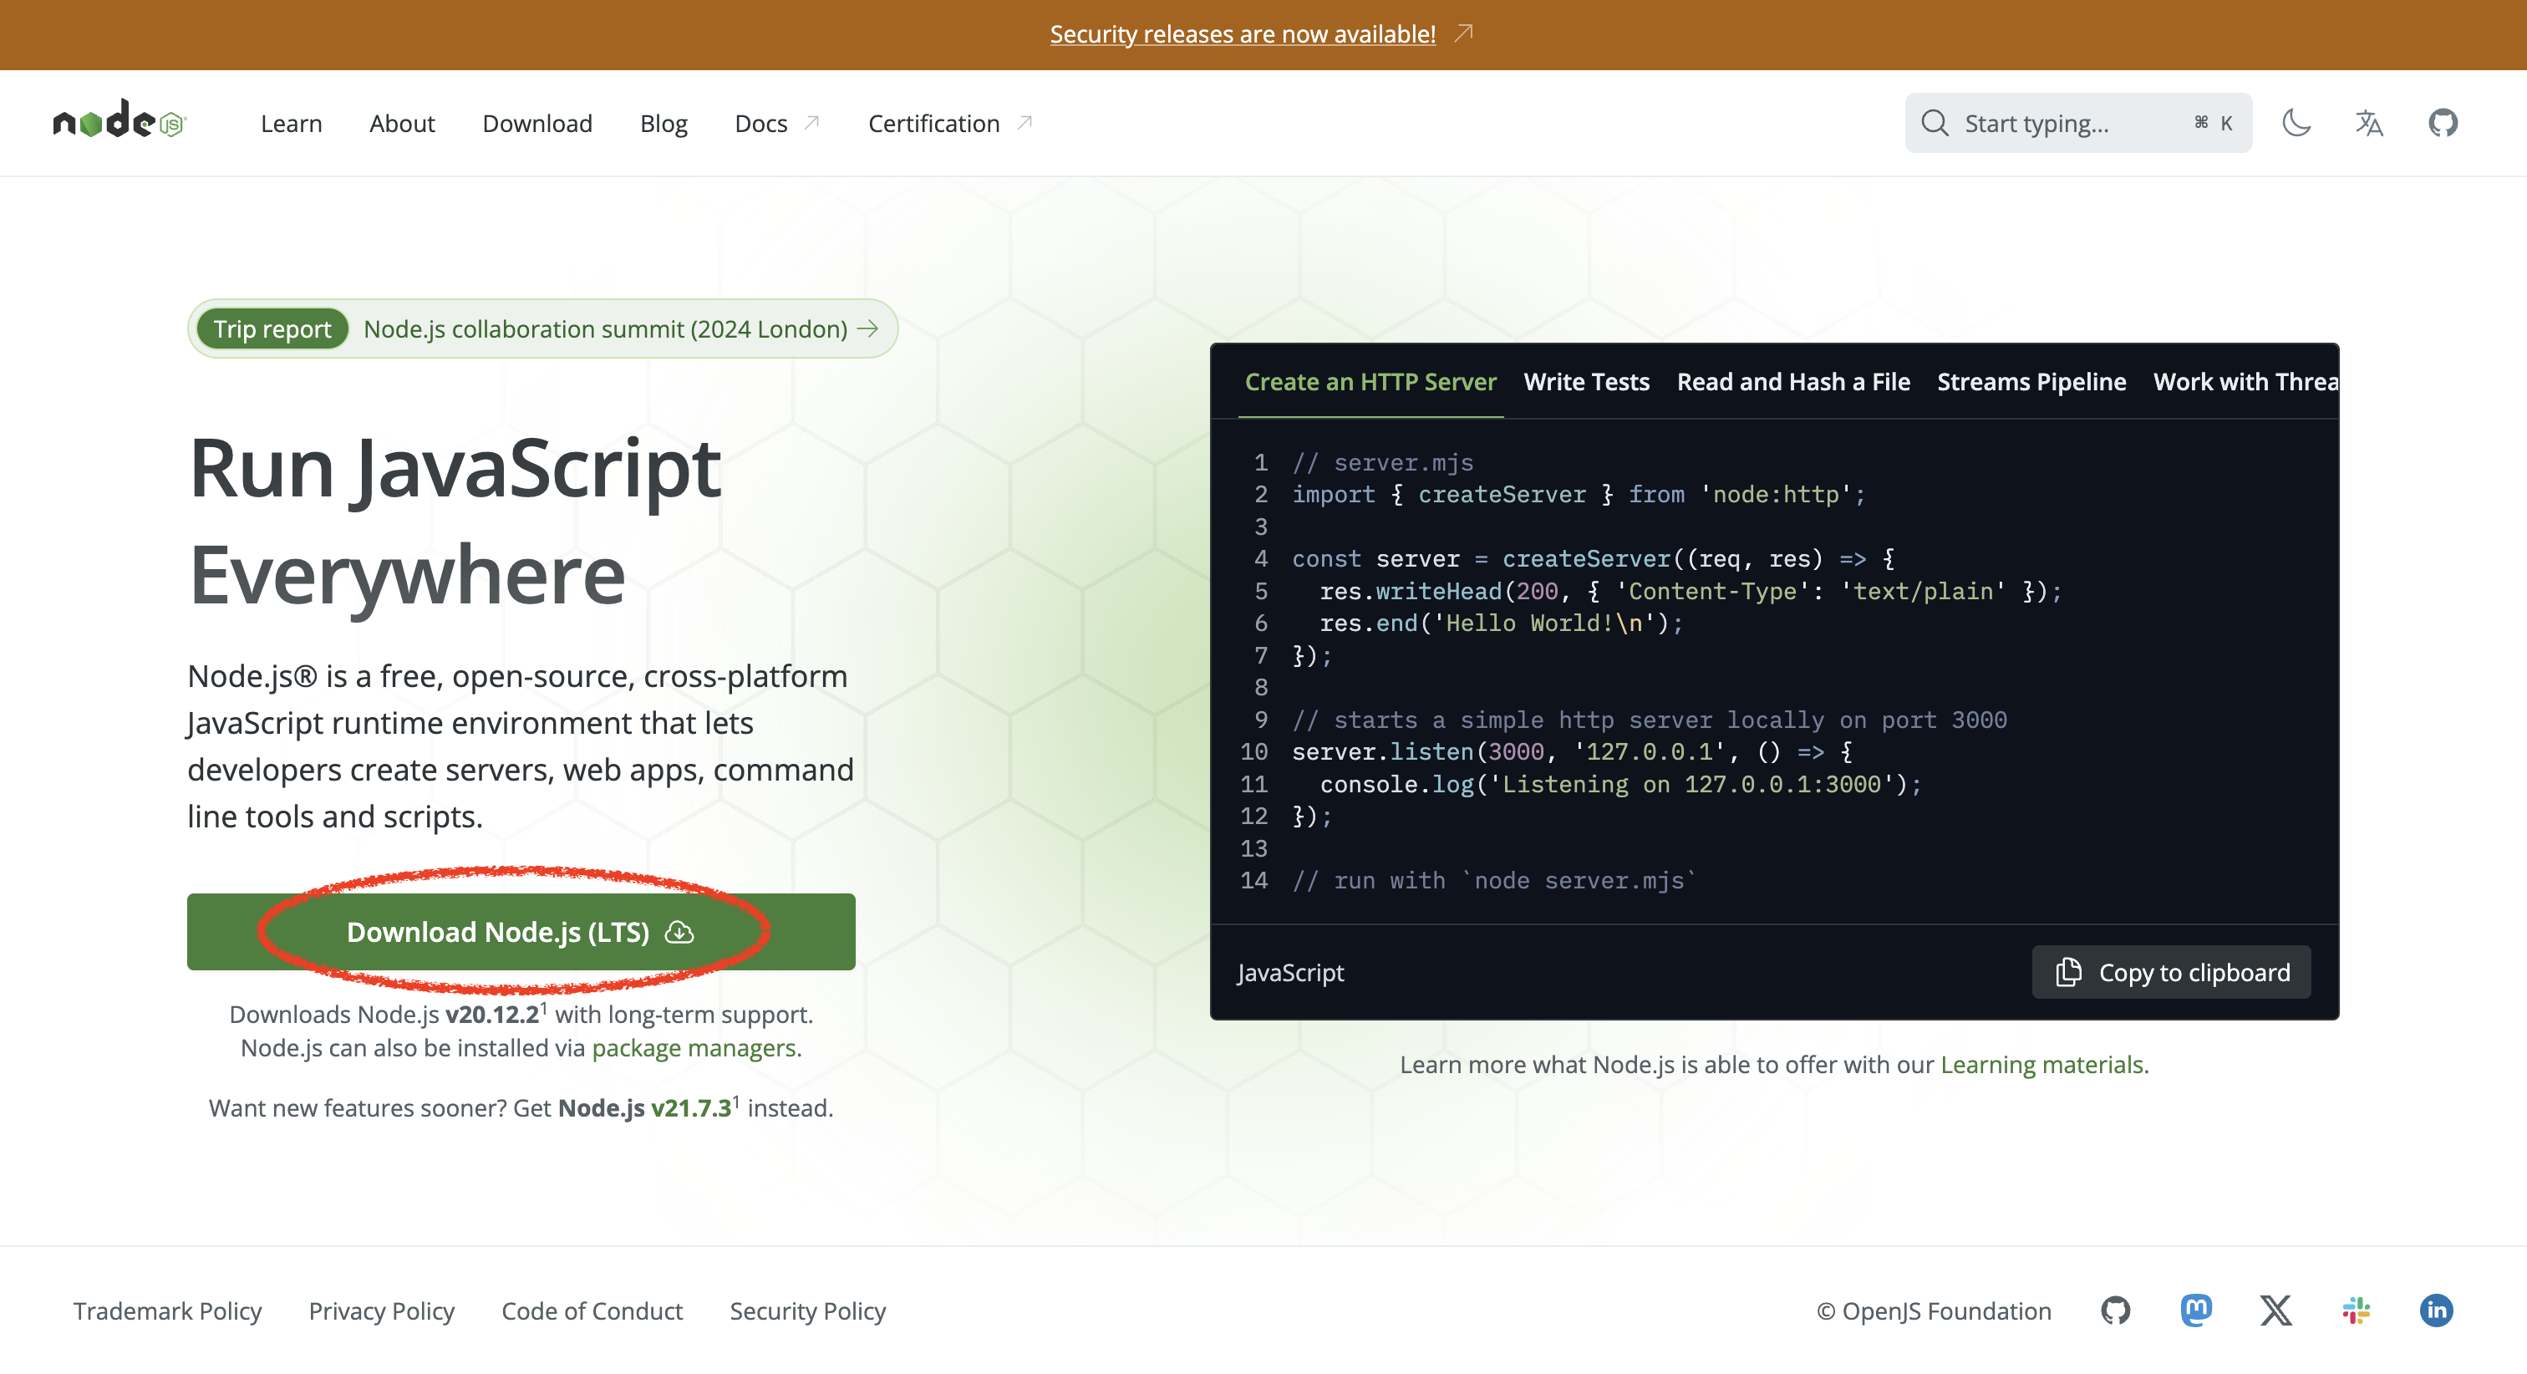Open the Blog nav item
This screenshot has width=2527, height=1374.
664,124
